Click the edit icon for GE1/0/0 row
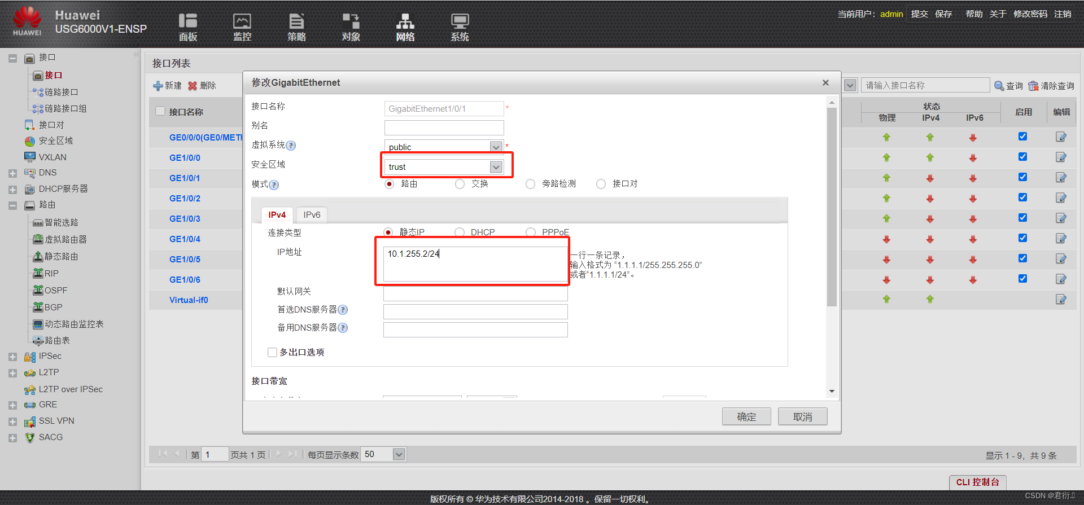 click(1061, 157)
